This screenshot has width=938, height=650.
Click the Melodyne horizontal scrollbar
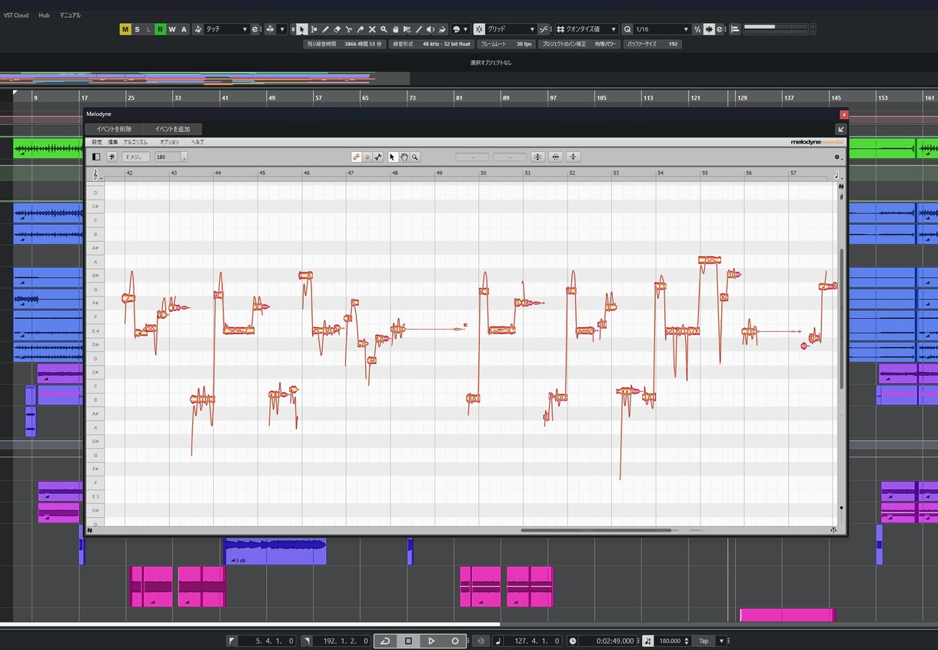[597, 530]
